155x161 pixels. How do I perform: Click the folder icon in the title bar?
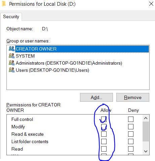tap(4, 4)
